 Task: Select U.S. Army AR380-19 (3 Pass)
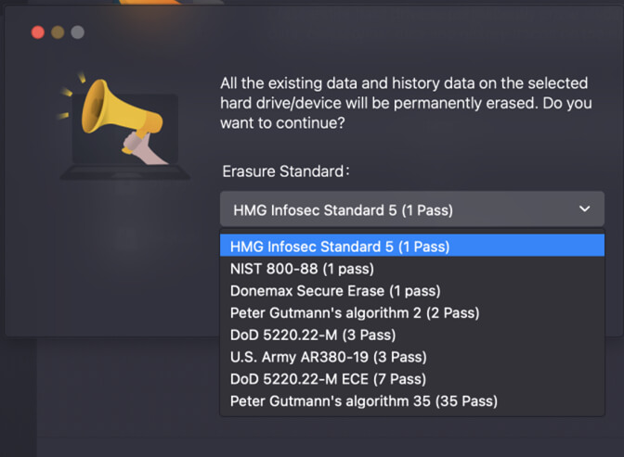[412, 357]
